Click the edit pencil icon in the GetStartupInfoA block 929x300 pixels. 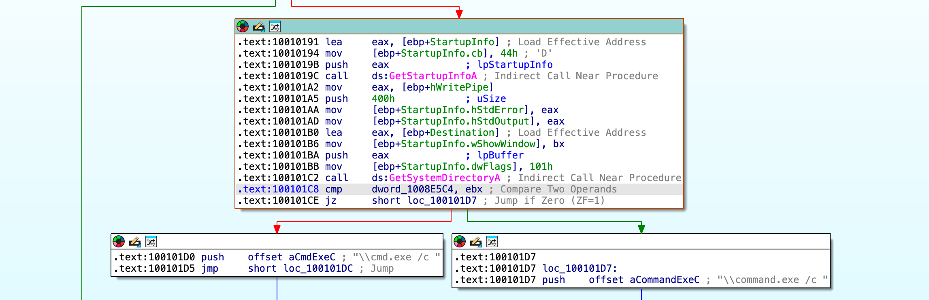[x=259, y=27]
